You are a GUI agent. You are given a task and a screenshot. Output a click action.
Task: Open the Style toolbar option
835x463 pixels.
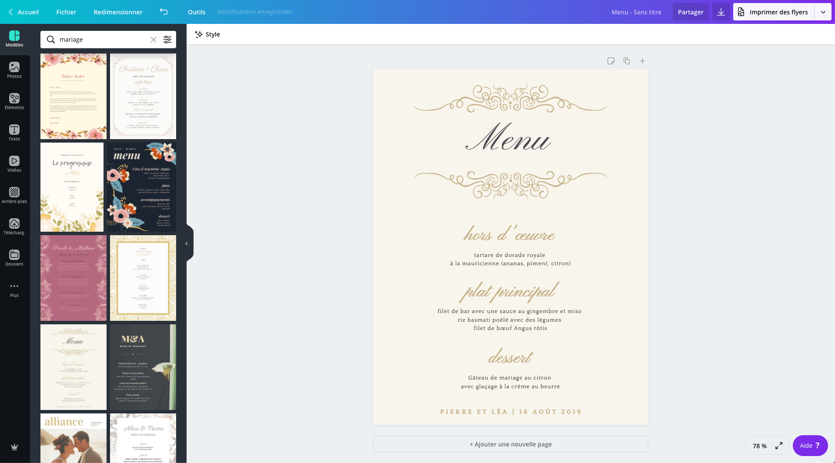(x=207, y=34)
